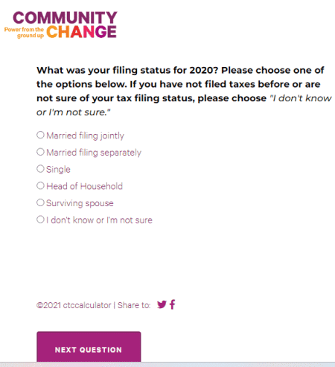Click the 'Power from the ground up' tagline

(x=24, y=33)
